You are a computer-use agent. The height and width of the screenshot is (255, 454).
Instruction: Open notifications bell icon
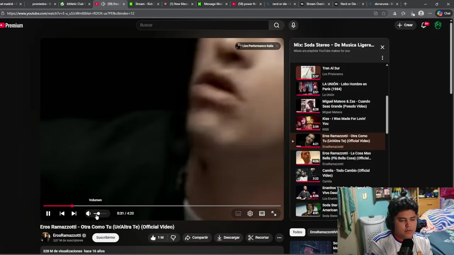pos(424,25)
